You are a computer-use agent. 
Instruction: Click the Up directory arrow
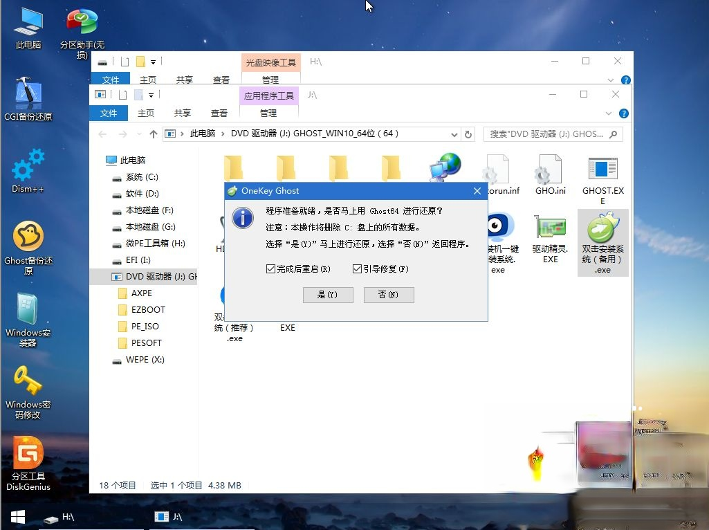pos(154,134)
